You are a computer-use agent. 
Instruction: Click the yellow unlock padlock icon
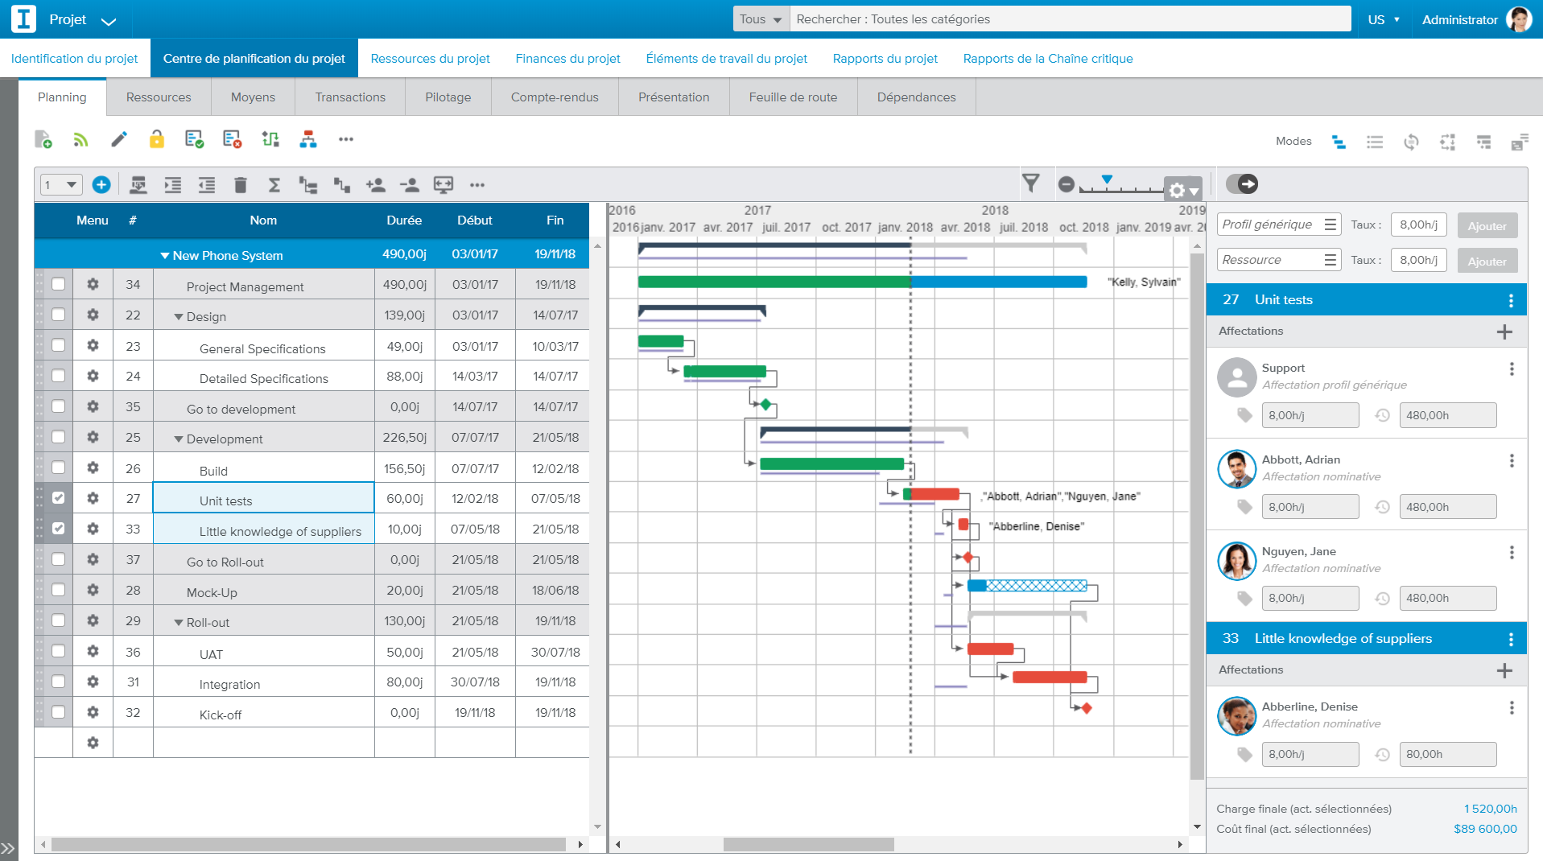[x=156, y=139]
